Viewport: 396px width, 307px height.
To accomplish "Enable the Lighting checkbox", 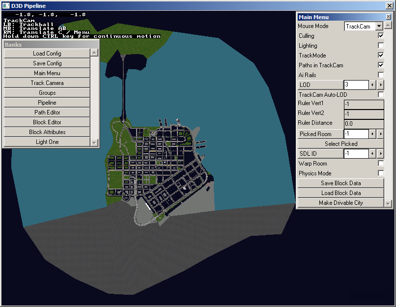I will coord(381,46).
